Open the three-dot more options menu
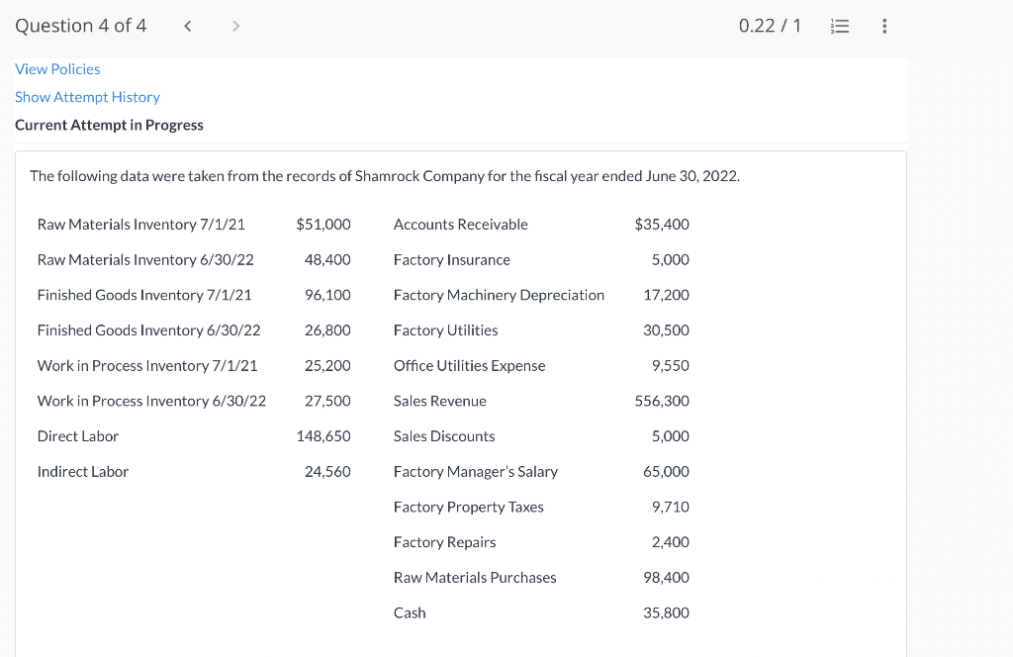The image size is (1013, 657). click(884, 26)
